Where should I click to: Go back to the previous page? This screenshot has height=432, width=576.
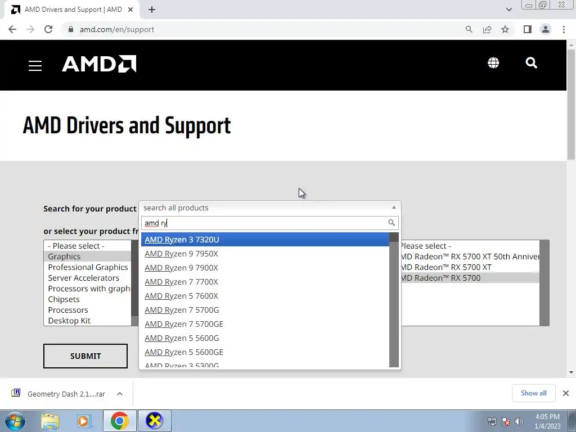click(12, 29)
